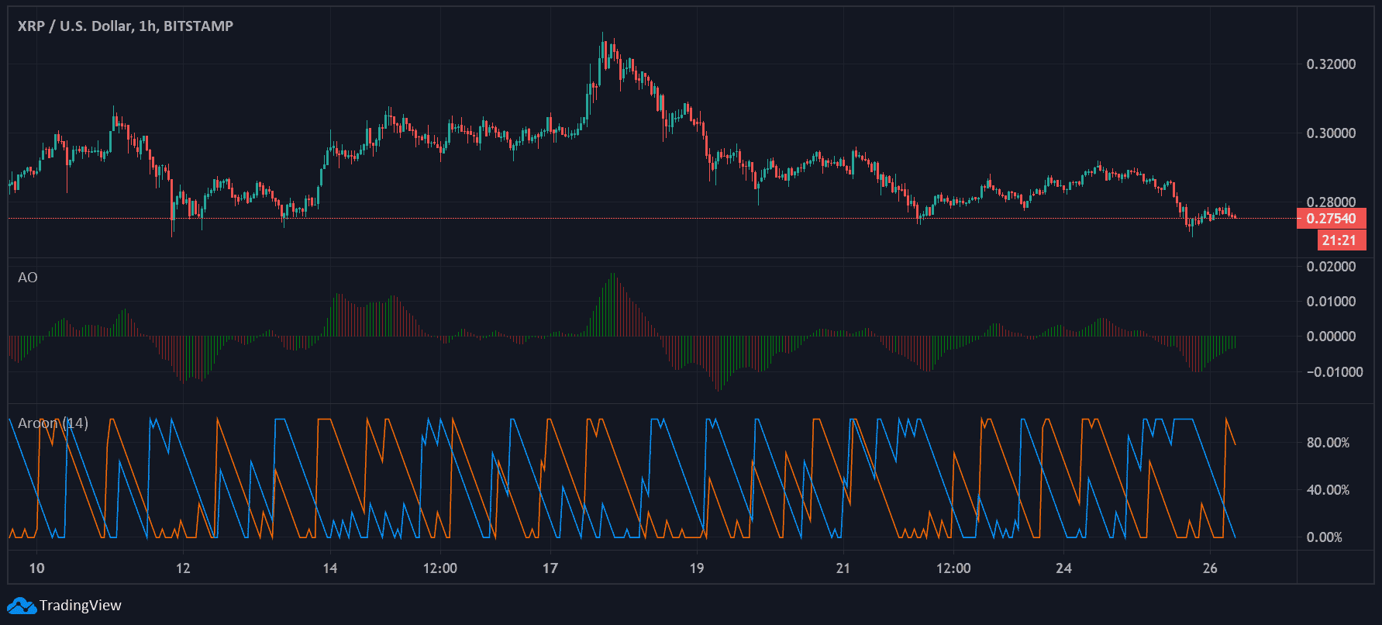Click the 0.01000 value on AO scale
Image resolution: width=1382 pixels, height=625 pixels.
(1331, 302)
